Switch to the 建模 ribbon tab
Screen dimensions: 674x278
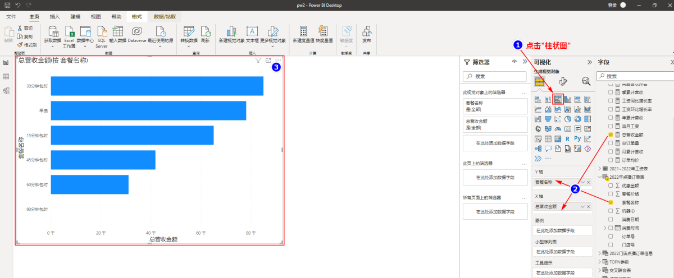(75, 17)
